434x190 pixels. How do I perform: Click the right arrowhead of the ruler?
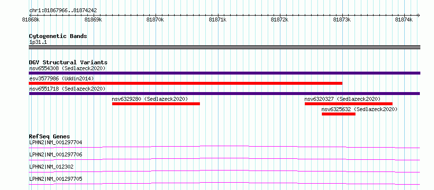(418, 15)
